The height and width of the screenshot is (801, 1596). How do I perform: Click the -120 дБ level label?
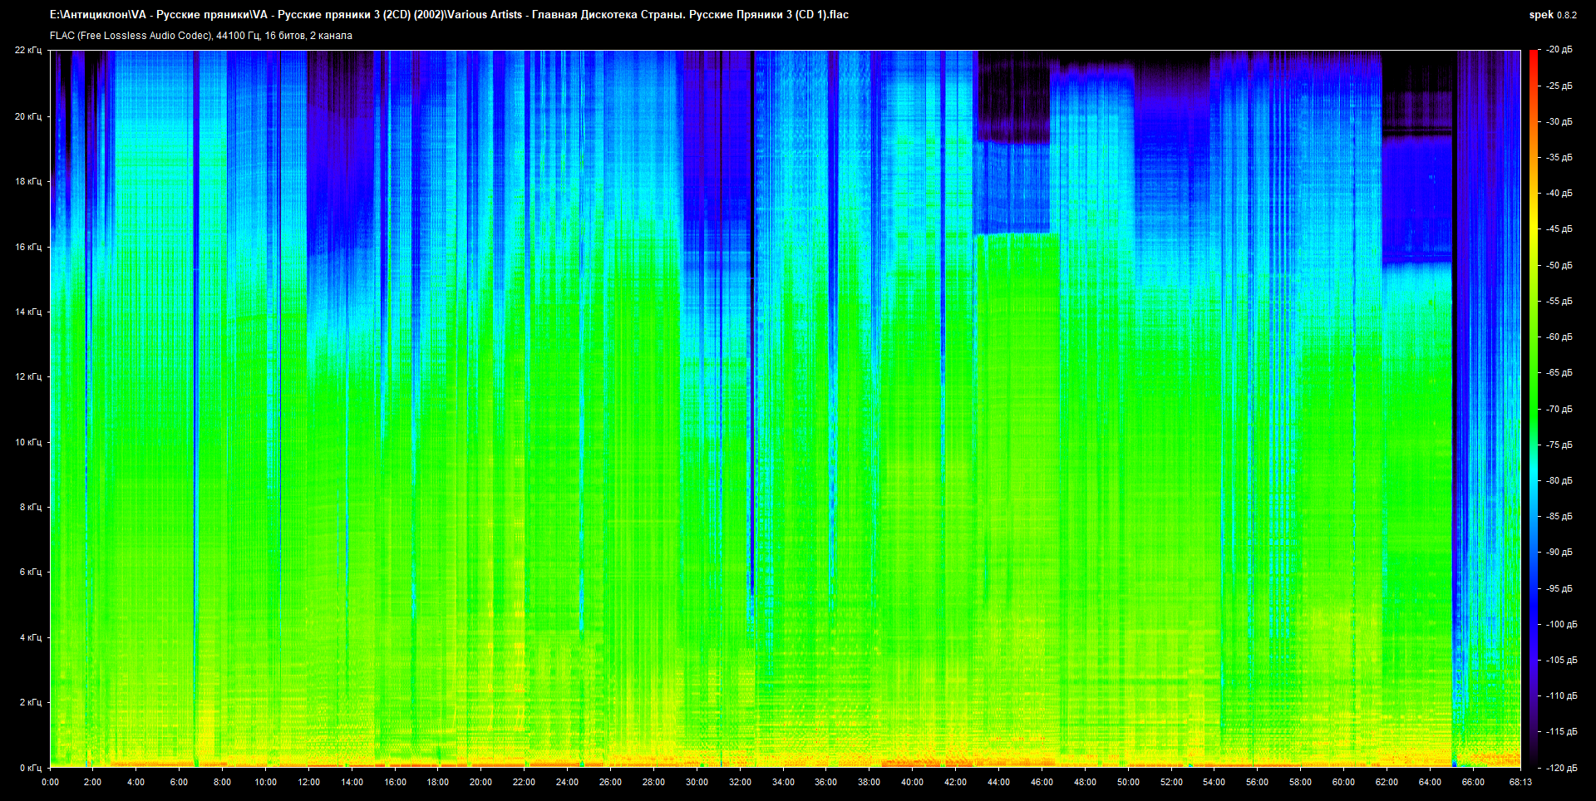pos(1560,768)
